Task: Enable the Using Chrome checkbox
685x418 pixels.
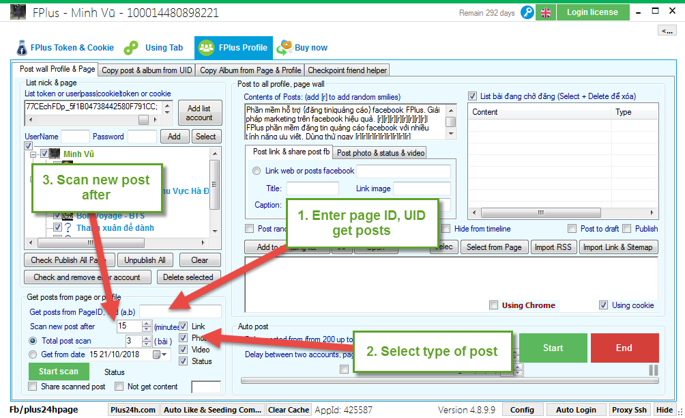Action: coord(494,305)
